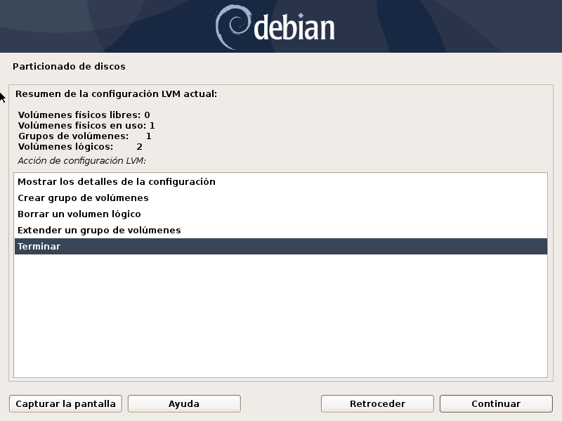562x421 pixels.
Task: Click the 'Grupos de volúmenes: 1' line
Action: tap(84, 136)
